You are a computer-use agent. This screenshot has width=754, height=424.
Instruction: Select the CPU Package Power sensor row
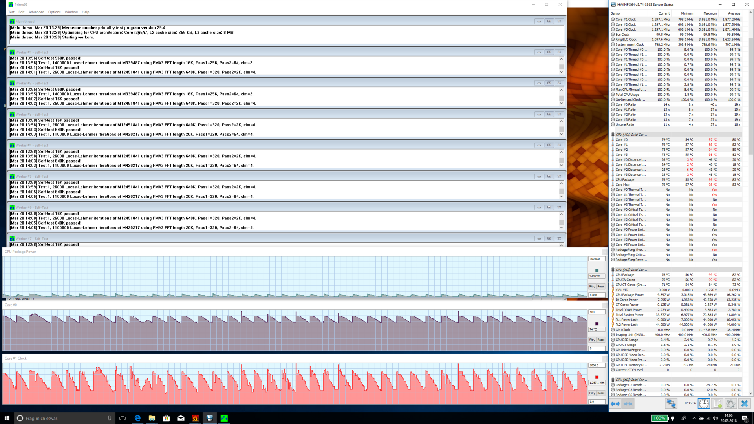[630, 295]
